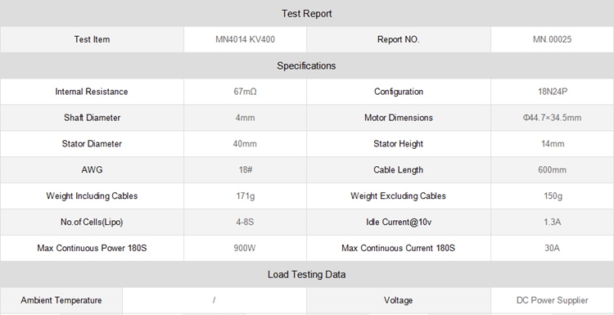Click the AWG 18# value cell
614x315 pixels.
coord(245,170)
